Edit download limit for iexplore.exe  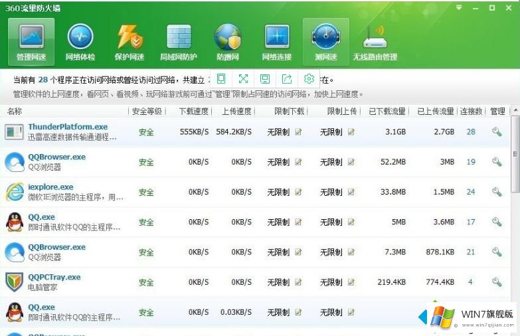pyautogui.click(x=298, y=192)
